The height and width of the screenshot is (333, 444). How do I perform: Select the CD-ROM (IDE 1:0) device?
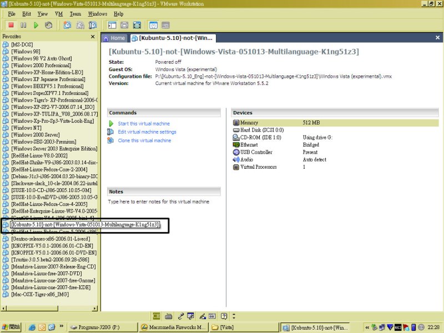260,137
